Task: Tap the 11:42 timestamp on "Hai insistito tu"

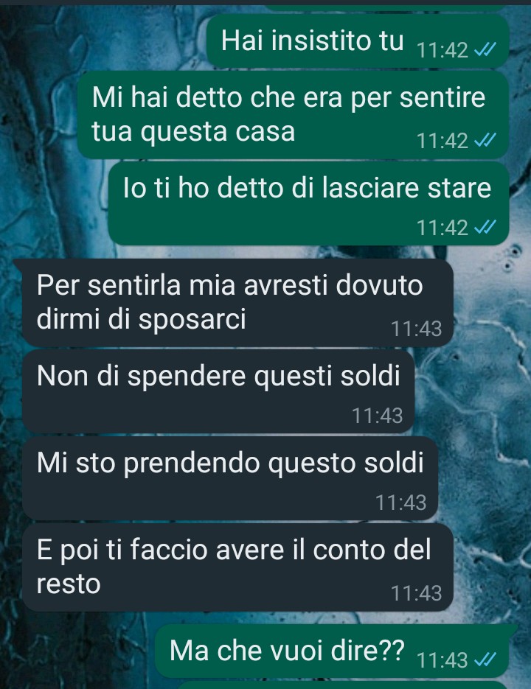Action: (x=442, y=50)
